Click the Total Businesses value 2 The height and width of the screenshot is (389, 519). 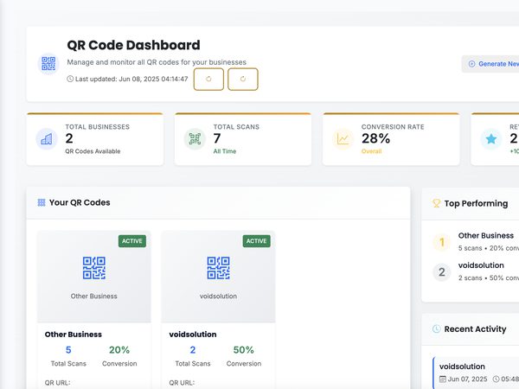click(x=69, y=138)
